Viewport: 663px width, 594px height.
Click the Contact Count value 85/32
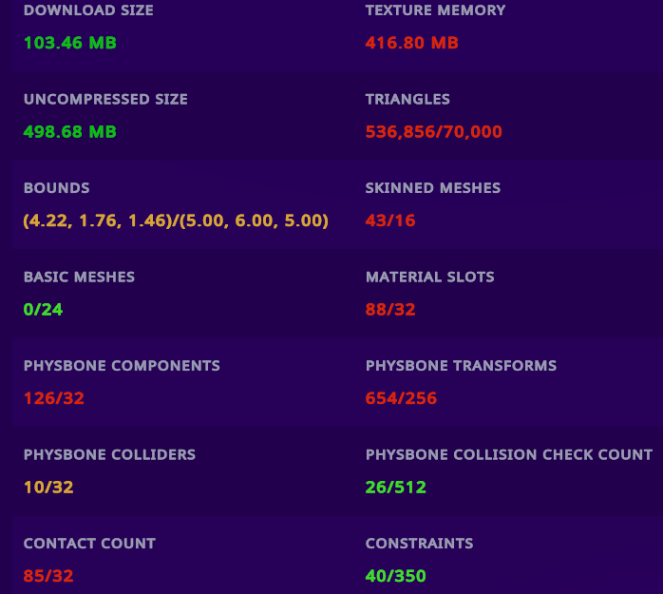click(48, 576)
